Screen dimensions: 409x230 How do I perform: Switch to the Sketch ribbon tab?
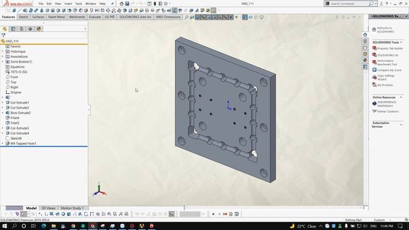23,17
